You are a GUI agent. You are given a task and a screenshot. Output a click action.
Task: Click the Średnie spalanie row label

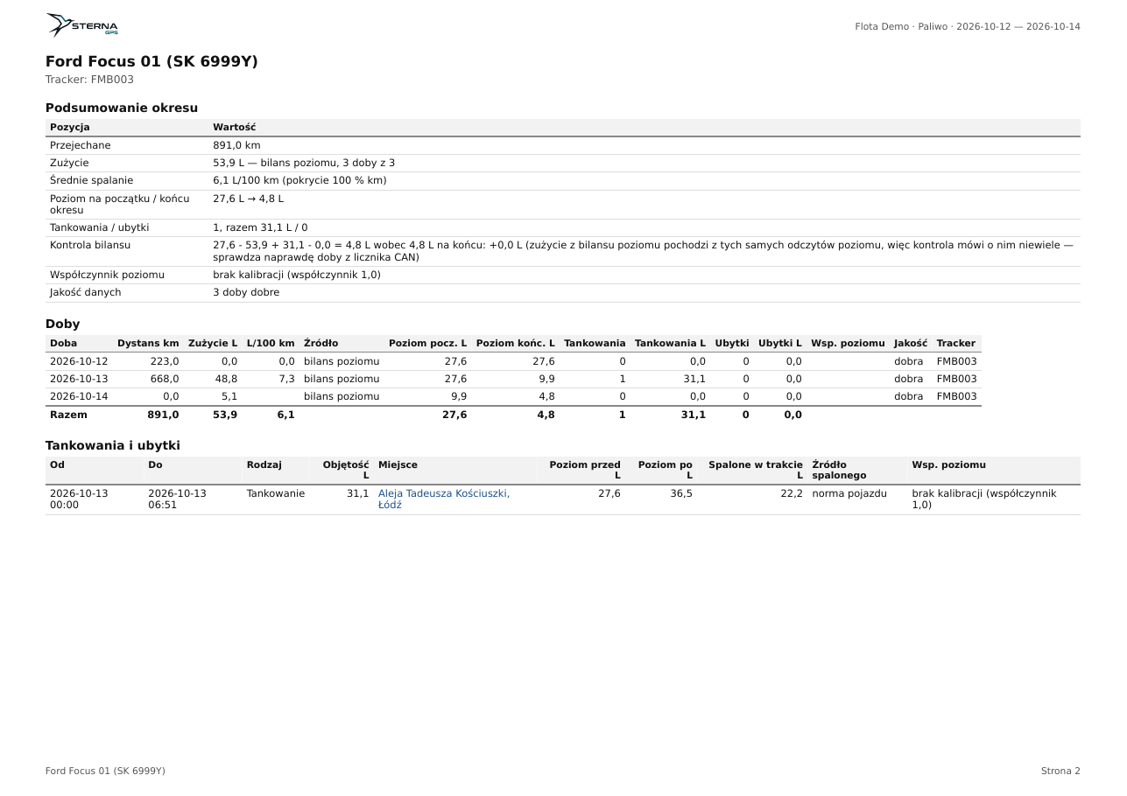coord(91,180)
